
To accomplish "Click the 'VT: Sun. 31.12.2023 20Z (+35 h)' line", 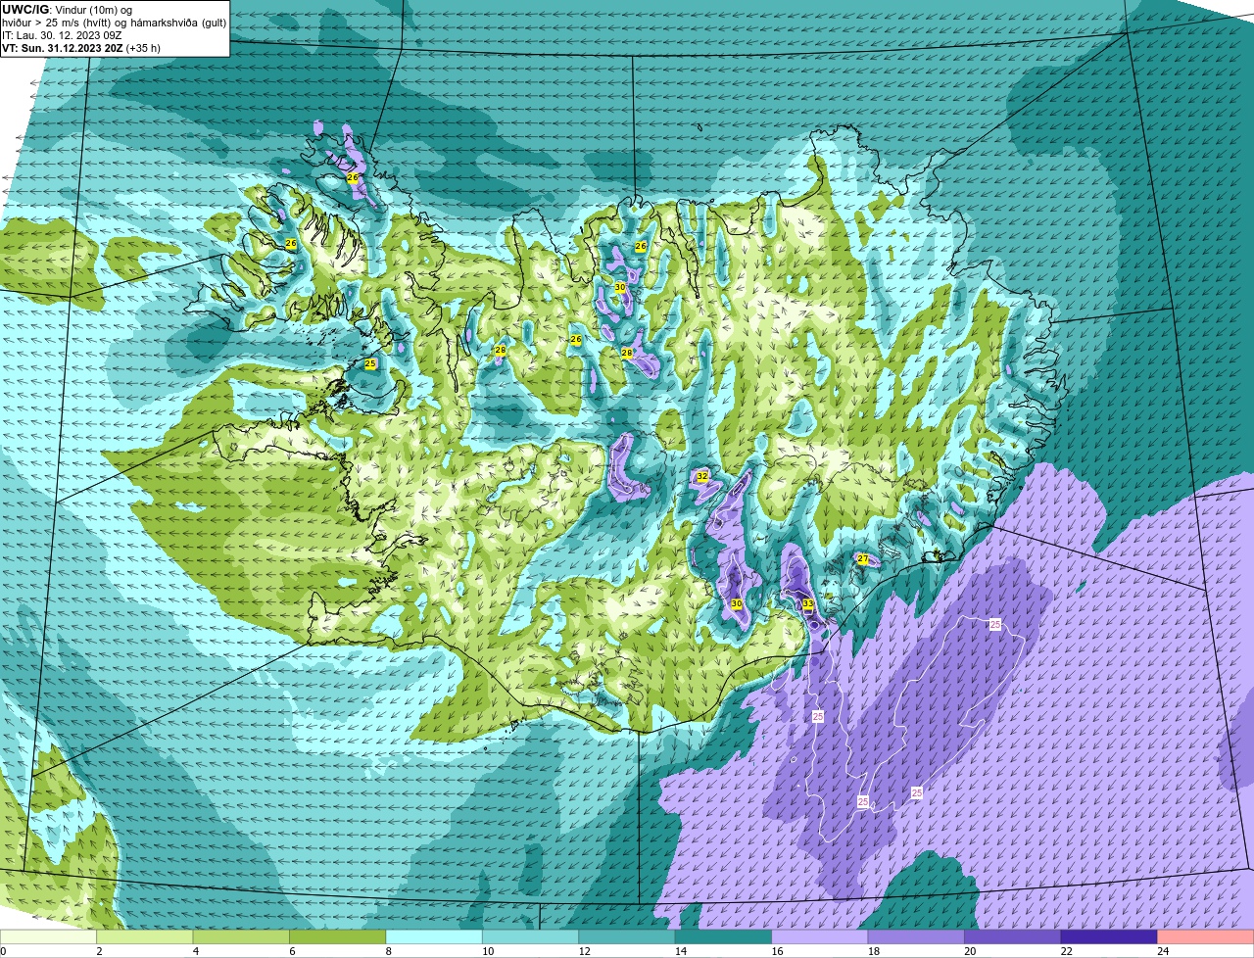I will click(81, 48).
